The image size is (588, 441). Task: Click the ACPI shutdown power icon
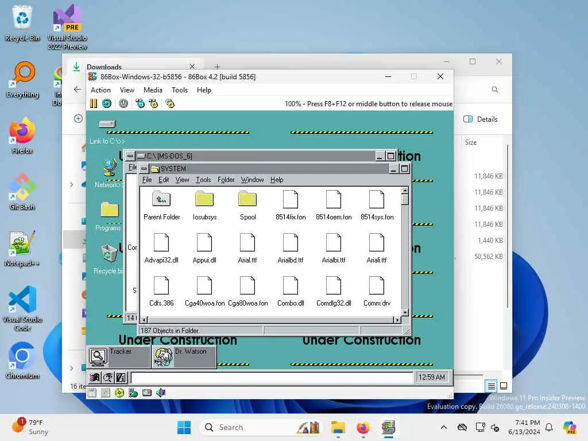coord(123,103)
